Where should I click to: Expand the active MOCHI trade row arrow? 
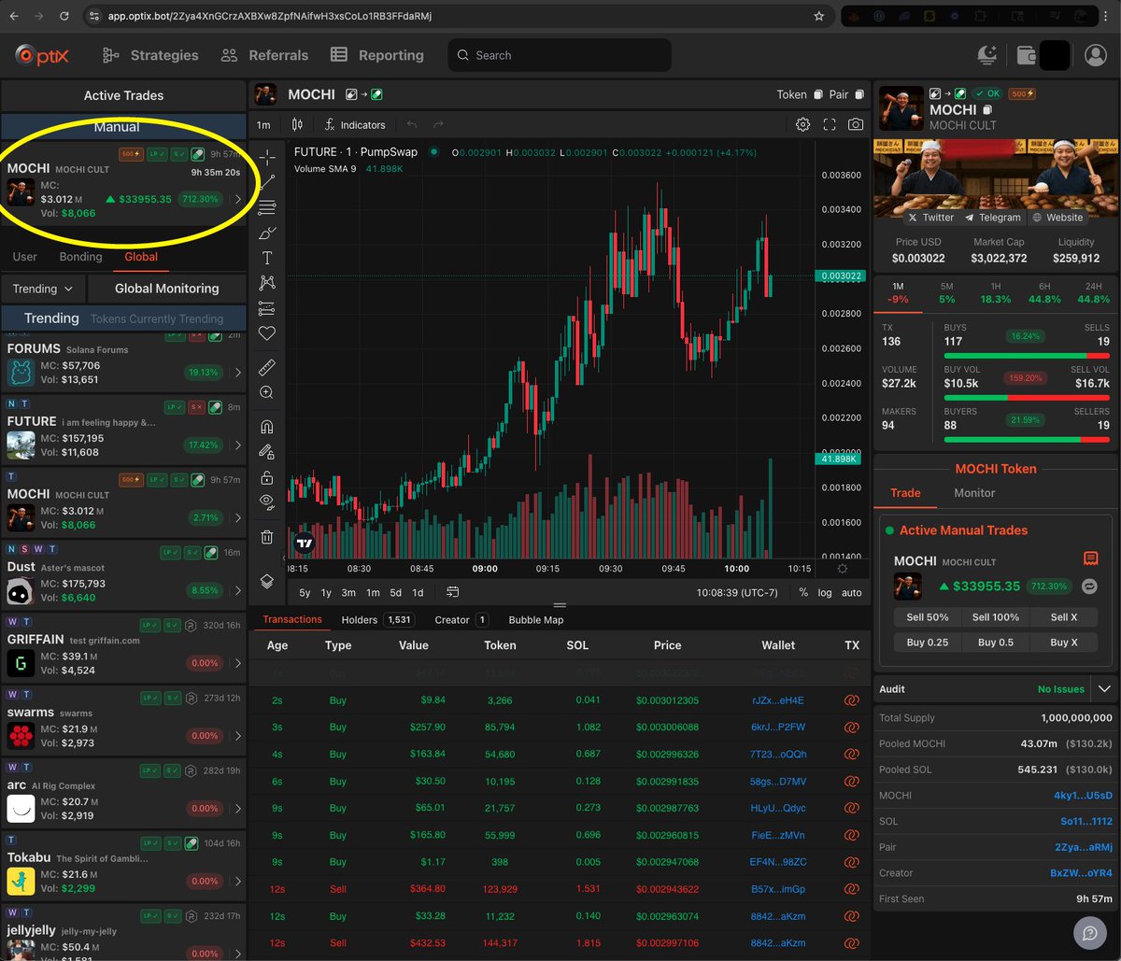(x=237, y=199)
